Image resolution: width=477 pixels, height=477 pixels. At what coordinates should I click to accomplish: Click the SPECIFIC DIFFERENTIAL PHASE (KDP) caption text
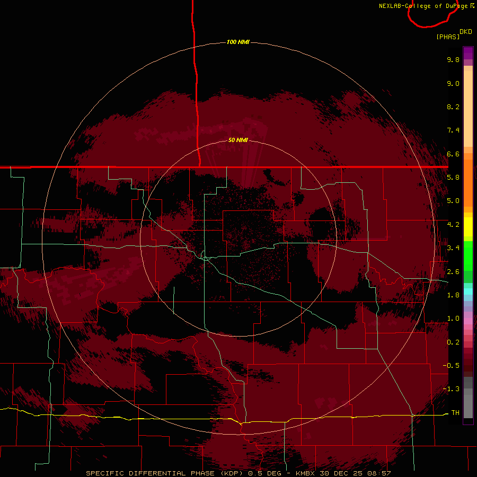(163, 473)
